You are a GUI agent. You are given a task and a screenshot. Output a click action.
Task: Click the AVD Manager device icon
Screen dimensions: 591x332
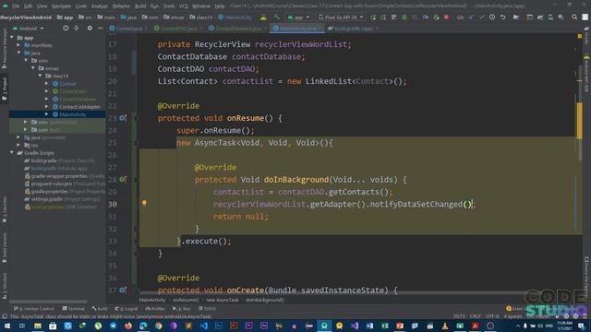[550, 18]
